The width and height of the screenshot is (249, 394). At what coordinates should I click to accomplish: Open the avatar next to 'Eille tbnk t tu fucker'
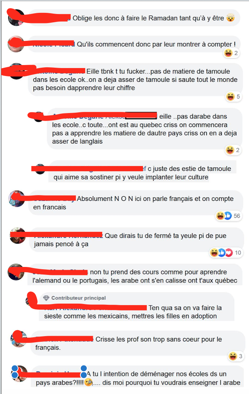click(x=17, y=71)
